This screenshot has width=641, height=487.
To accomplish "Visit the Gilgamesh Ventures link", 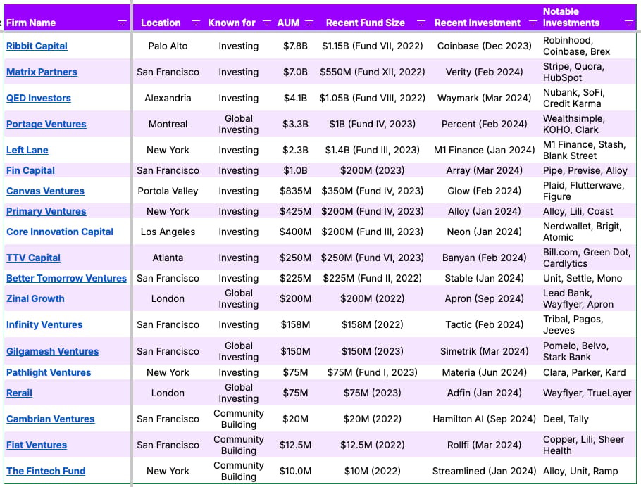I will [x=52, y=351].
